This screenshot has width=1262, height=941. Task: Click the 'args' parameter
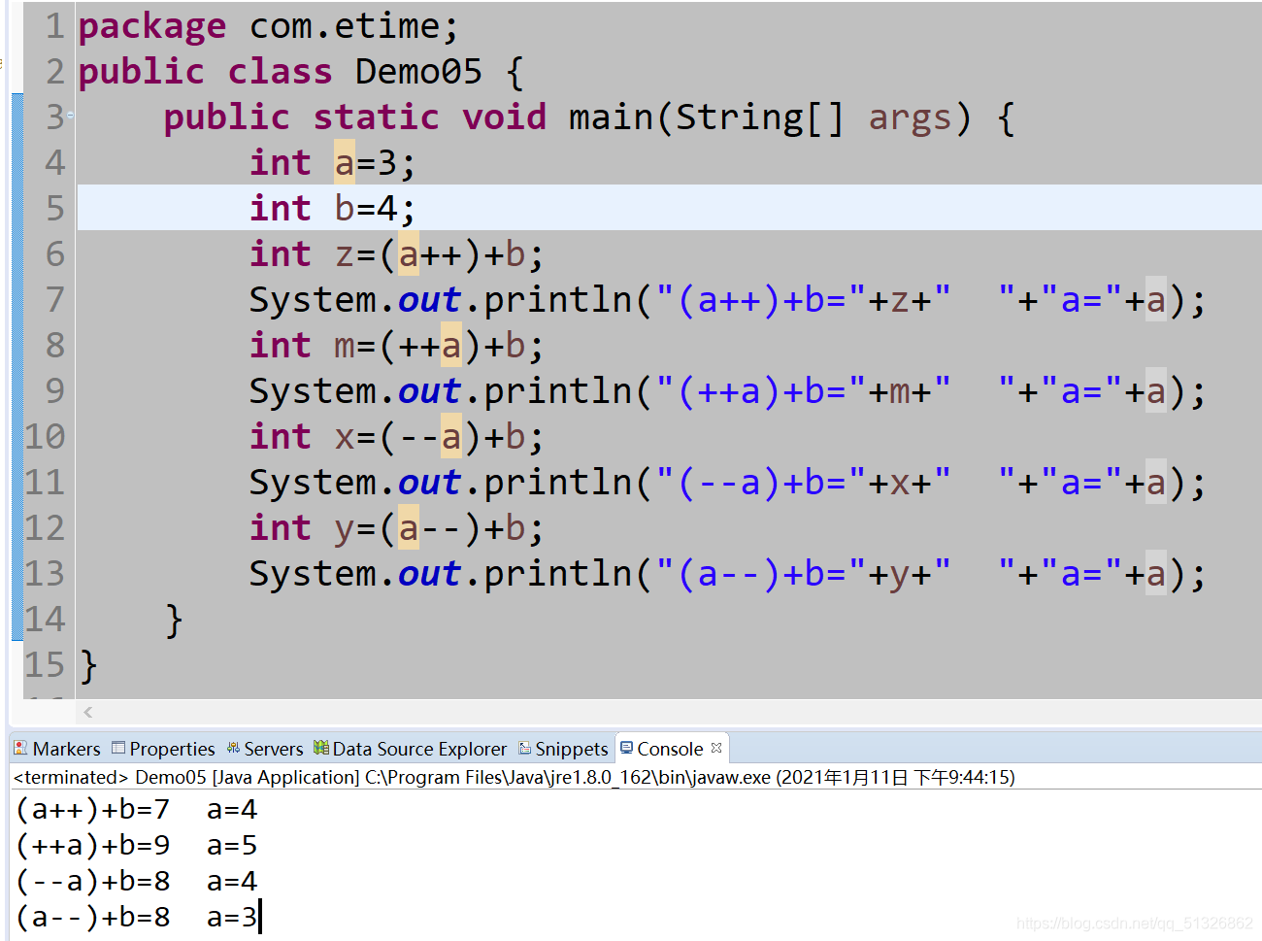910,118
